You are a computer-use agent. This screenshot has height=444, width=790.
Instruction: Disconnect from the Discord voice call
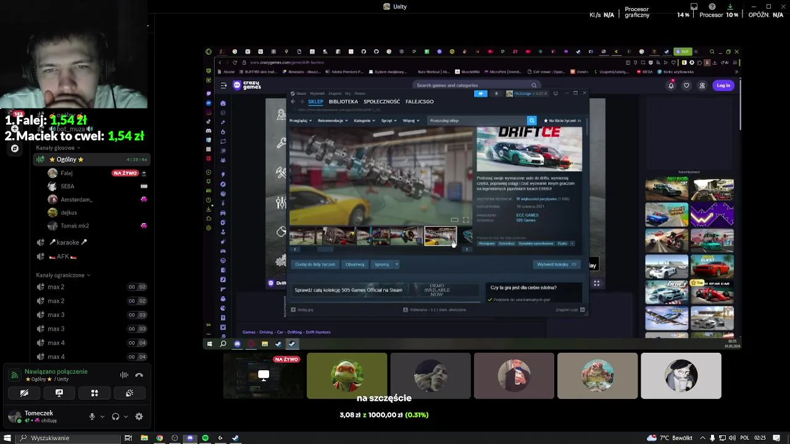coord(139,375)
